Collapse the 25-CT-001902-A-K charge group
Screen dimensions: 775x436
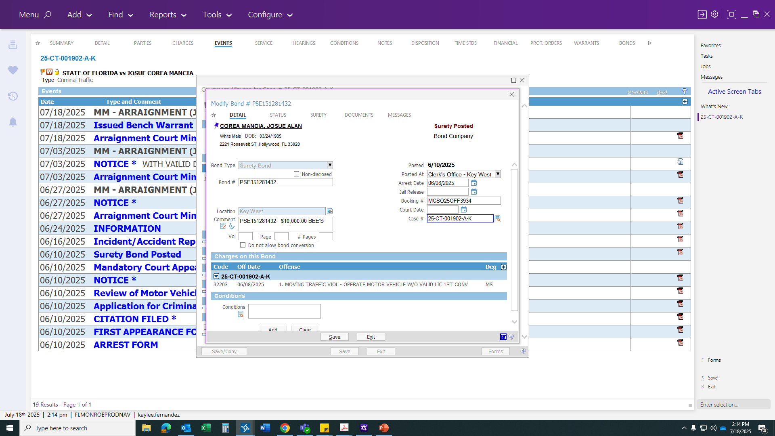click(216, 277)
